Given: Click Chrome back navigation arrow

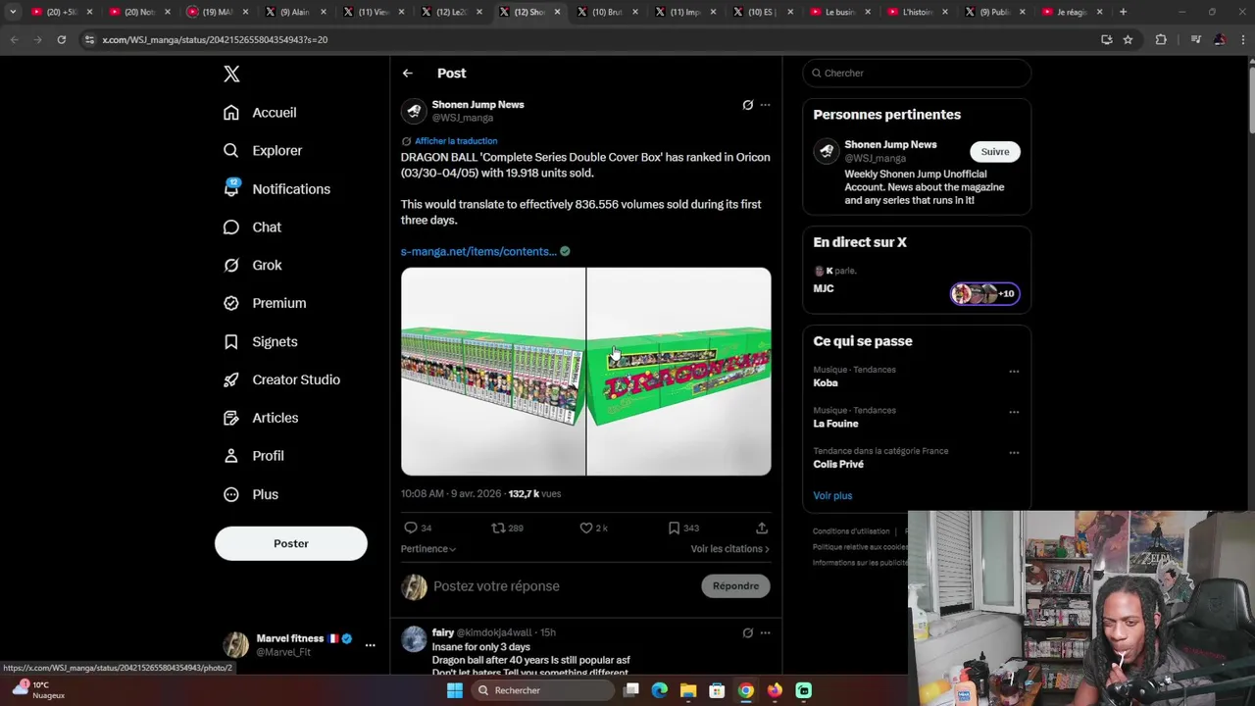Looking at the screenshot, I should (14, 40).
